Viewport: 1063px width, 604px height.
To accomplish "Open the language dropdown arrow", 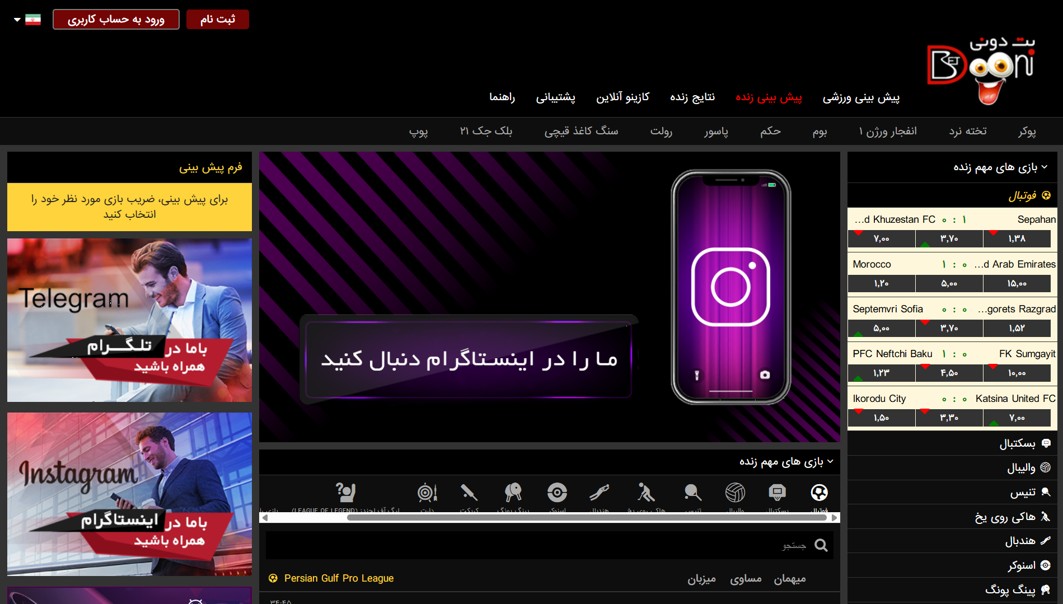I will pyautogui.click(x=17, y=20).
